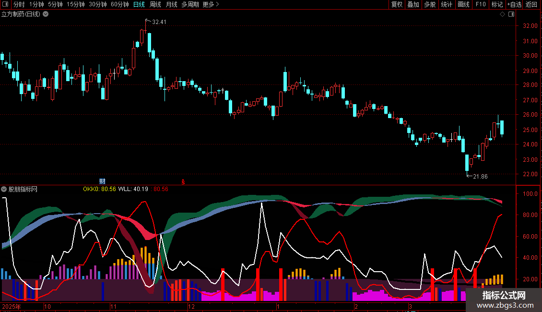
Task: Open indicator dropdown beside 股朋指标网
Action: point(4,189)
